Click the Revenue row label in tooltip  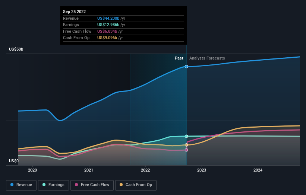71,18
